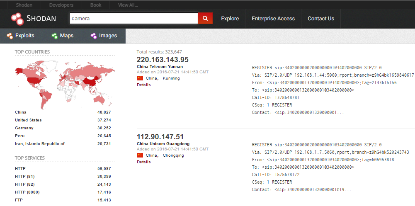The image size is (415, 206).
Task: Click the world map of top countries
Action: [65, 85]
